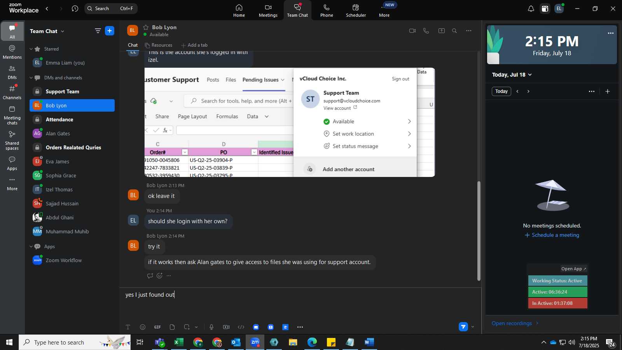This screenshot has height=350, width=622.
Task: Open the text formatting options
Action: point(128,327)
